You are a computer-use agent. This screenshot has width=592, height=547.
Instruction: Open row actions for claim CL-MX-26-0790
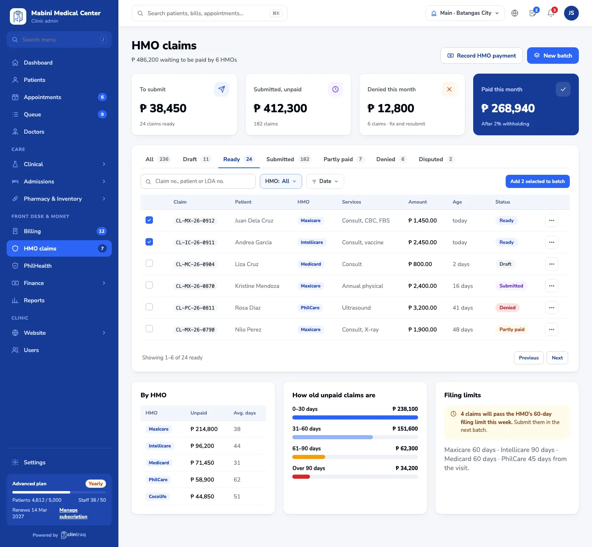[552, 329]
